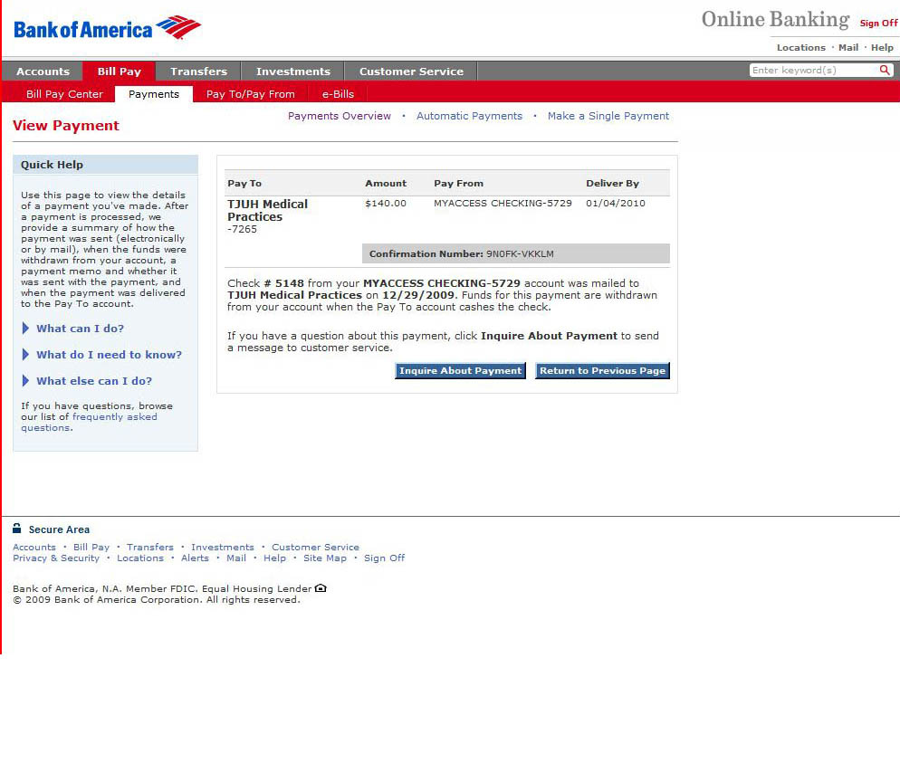Viewport: 900px width, 782px height.
Task: Open the Accounts tab
Action: click(43, 72)
